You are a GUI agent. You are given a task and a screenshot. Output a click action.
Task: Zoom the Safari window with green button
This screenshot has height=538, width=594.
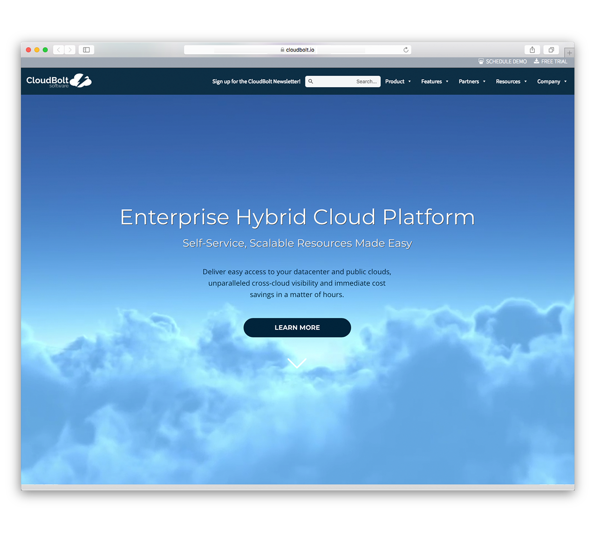click(x=45, y=50)
